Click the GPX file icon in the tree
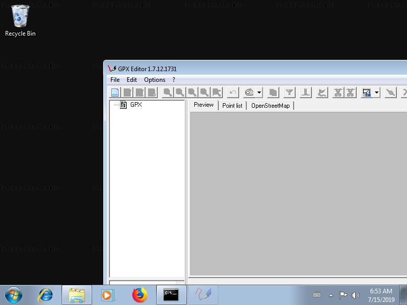Viewport: 407px width, 305px height. click(123, 105)
